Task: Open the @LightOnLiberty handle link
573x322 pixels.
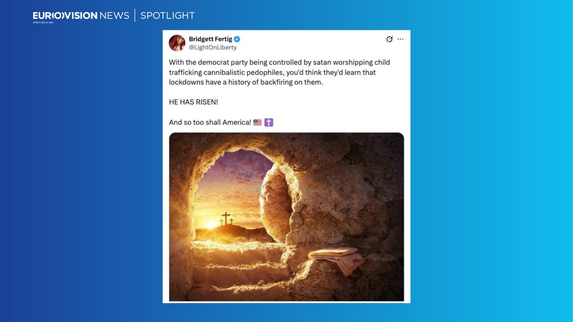Action: (213, 47)
